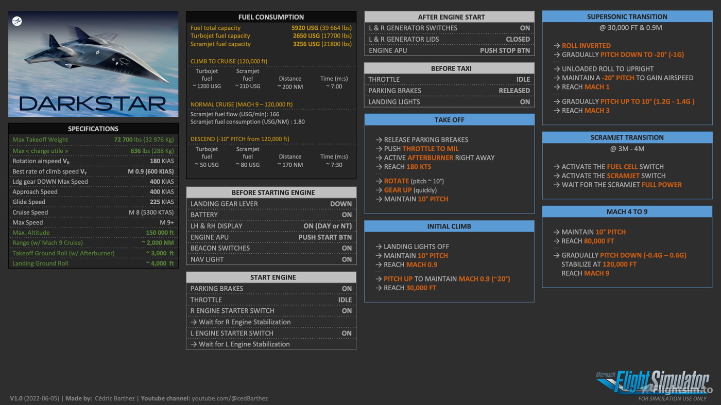
Task: Select the SPECIFICATIONS header
Action: [x=93, y=129]
